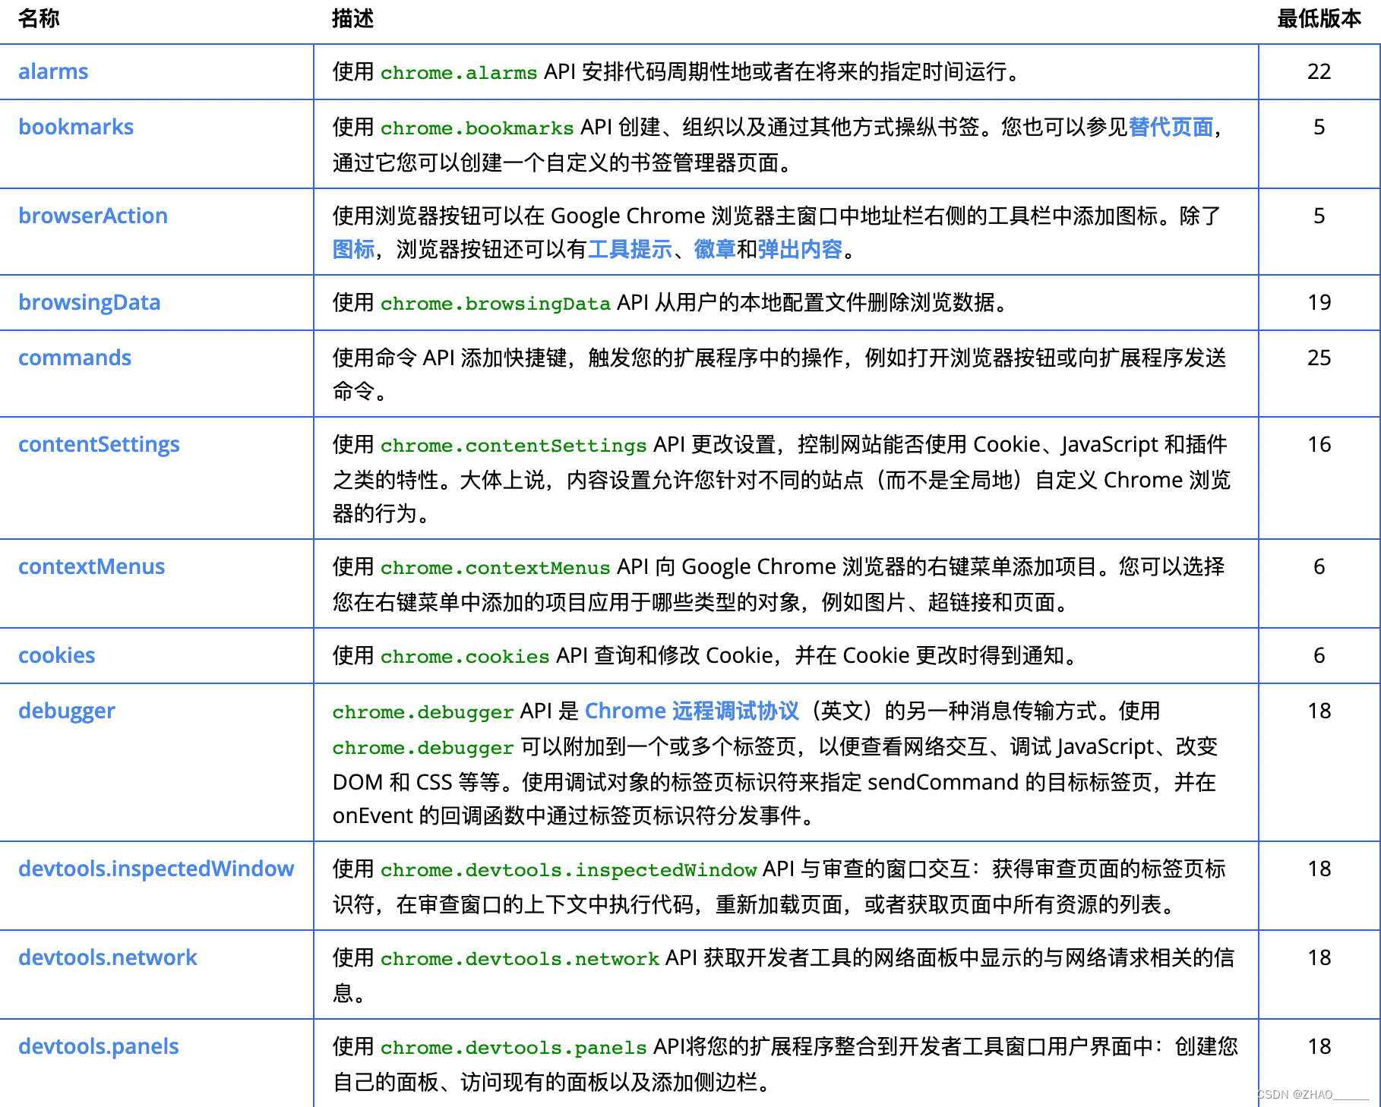The height and width of the screenshot is (1107, 1381).
Task: Click version 18 in debugger row
Action: tap(1319, 711)
